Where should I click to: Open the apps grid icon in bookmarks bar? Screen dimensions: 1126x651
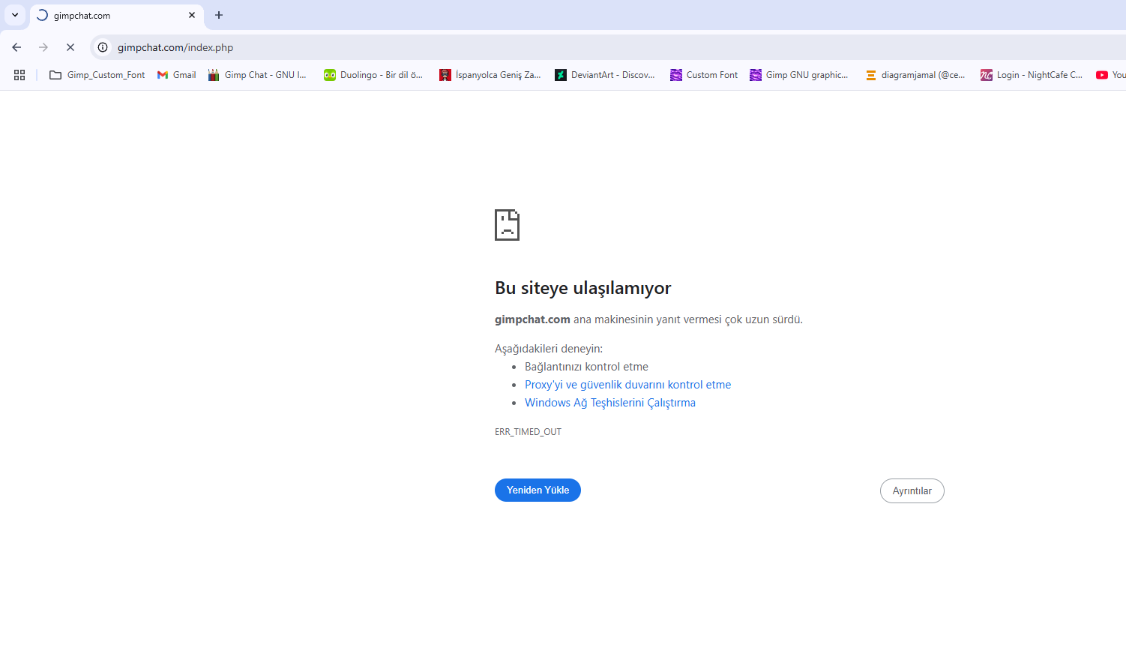[x=19, y=75]
